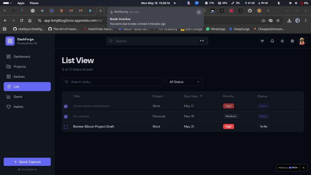Open the accessibility icon in system tray
311x175 pixels.
(x=279, y=3)
